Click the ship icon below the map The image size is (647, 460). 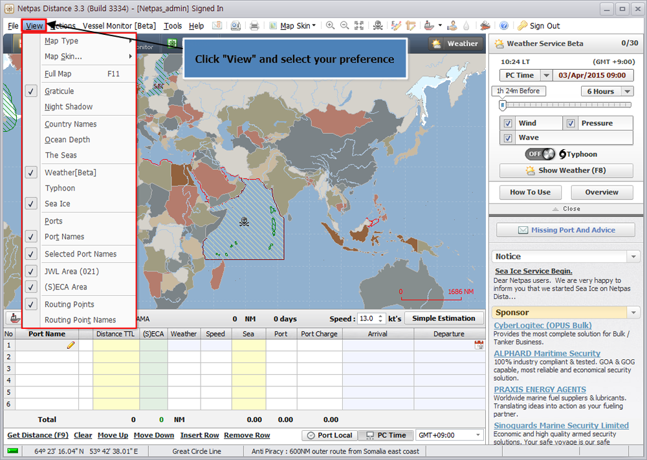tap(14, 319)
